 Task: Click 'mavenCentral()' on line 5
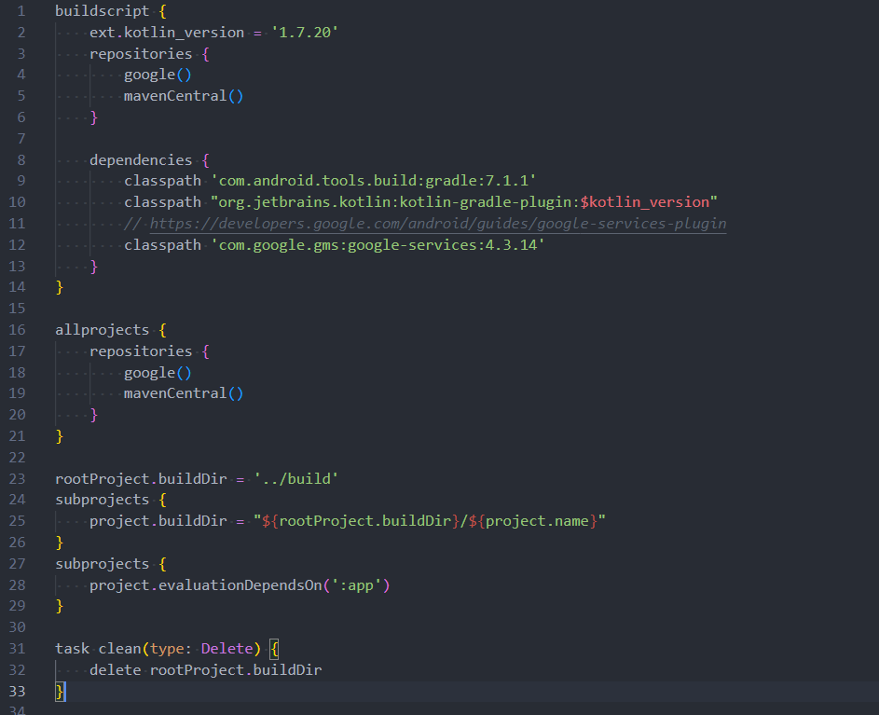(184, 96)
